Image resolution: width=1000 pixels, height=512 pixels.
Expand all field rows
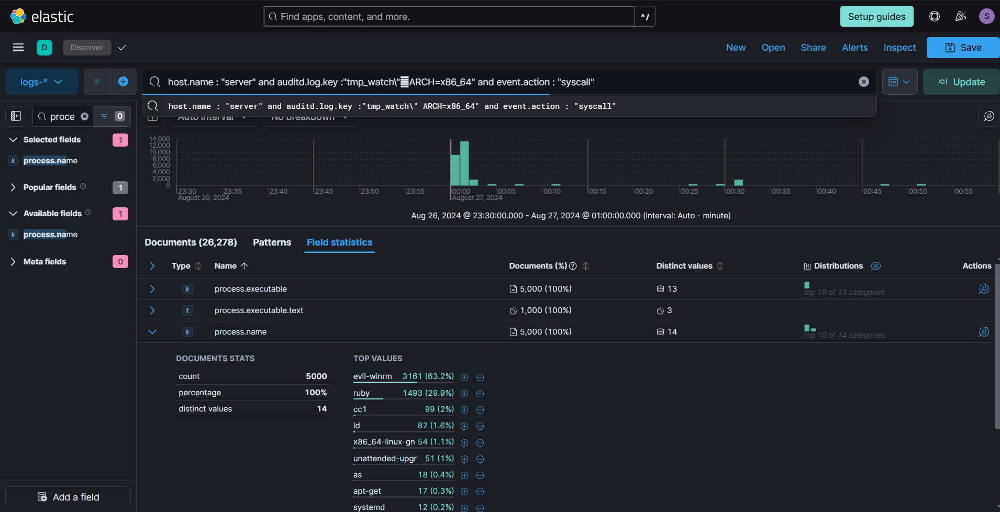(152, 266)
